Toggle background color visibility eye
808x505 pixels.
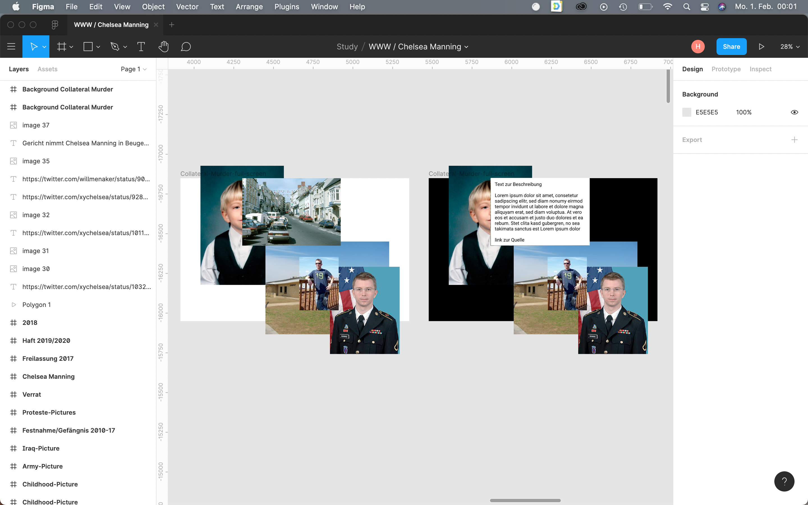[x=794, y=112]
